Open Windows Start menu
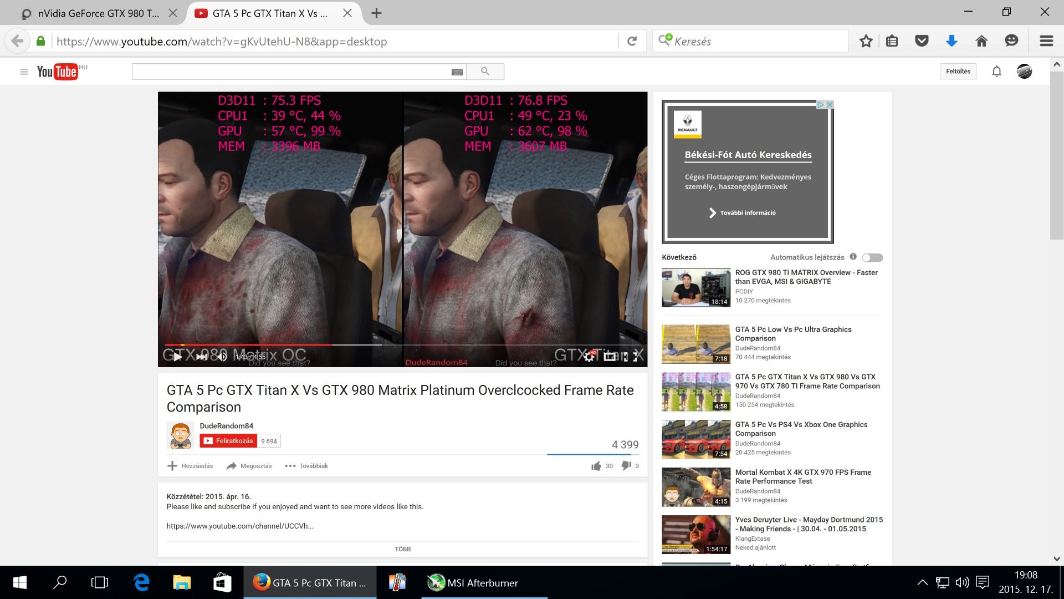The width and height of the screenshot is (1064, 599). pos(20,582)
